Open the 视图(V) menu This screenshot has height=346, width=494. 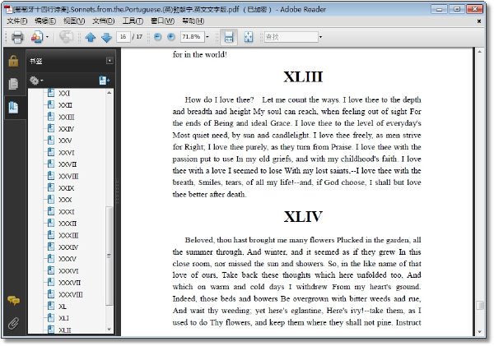[x=74, y=21]
